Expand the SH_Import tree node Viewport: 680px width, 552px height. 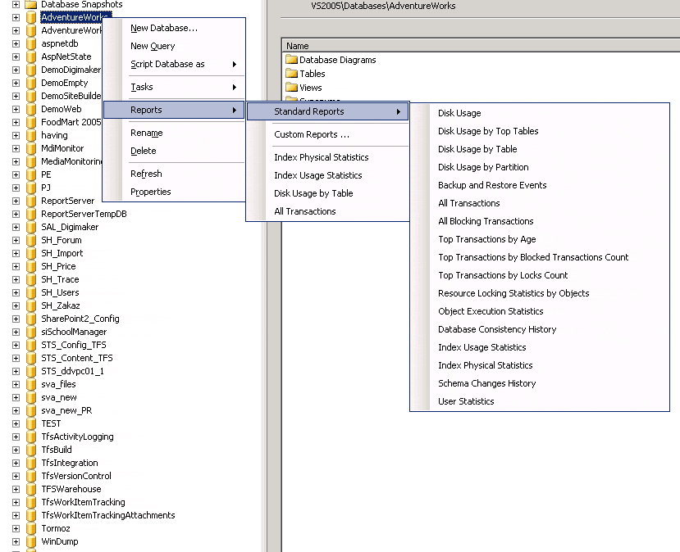pos(16,253)
